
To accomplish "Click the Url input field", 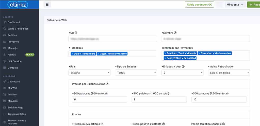I will coord(113,39).
